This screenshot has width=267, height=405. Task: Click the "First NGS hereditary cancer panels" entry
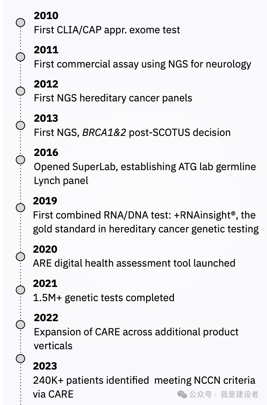click(x=113, y=98)
